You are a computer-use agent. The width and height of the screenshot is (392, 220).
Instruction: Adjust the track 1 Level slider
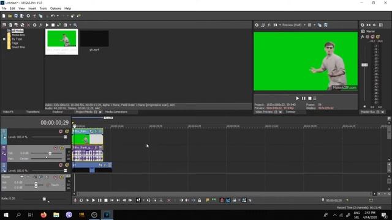[x=66, y=137]
